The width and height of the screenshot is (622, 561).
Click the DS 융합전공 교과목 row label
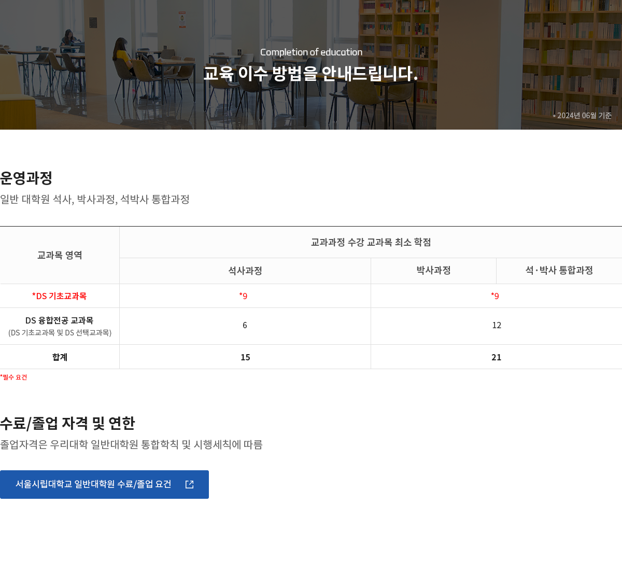pos(60,320)
